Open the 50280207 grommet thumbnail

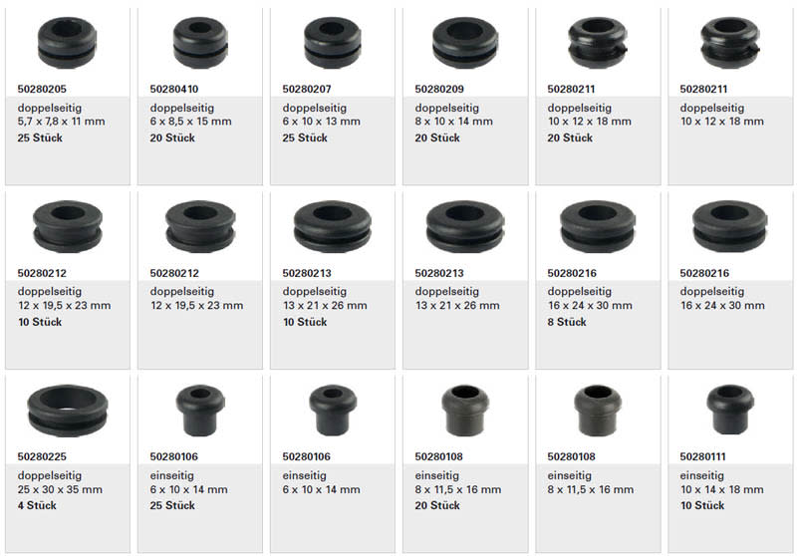333,43
